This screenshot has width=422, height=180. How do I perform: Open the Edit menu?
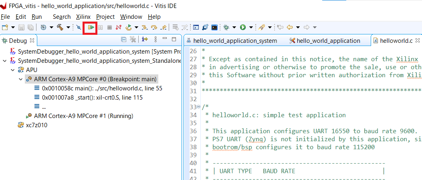21,17
